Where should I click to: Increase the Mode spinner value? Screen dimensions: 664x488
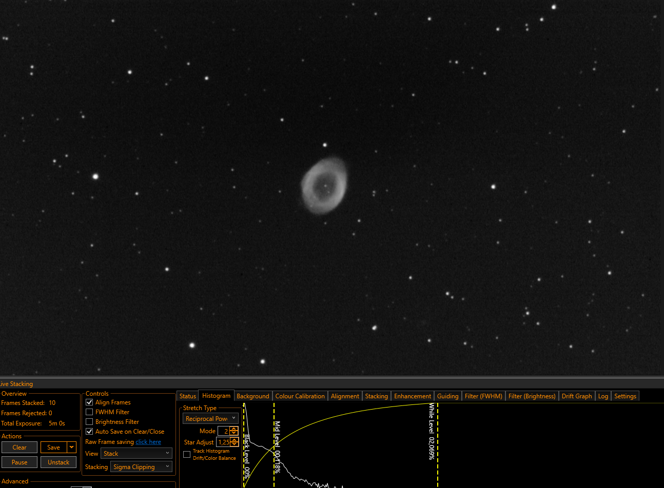click(234, 429)
